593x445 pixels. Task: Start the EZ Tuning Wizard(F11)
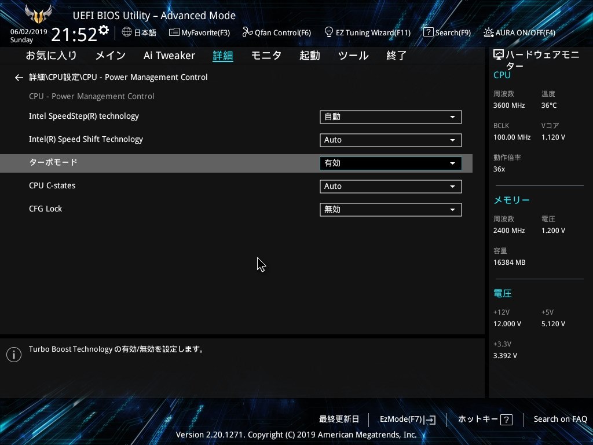click(x=367, y=32)
